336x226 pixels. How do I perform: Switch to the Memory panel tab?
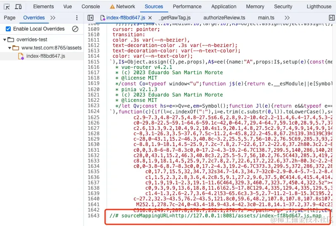coord(255,7)
